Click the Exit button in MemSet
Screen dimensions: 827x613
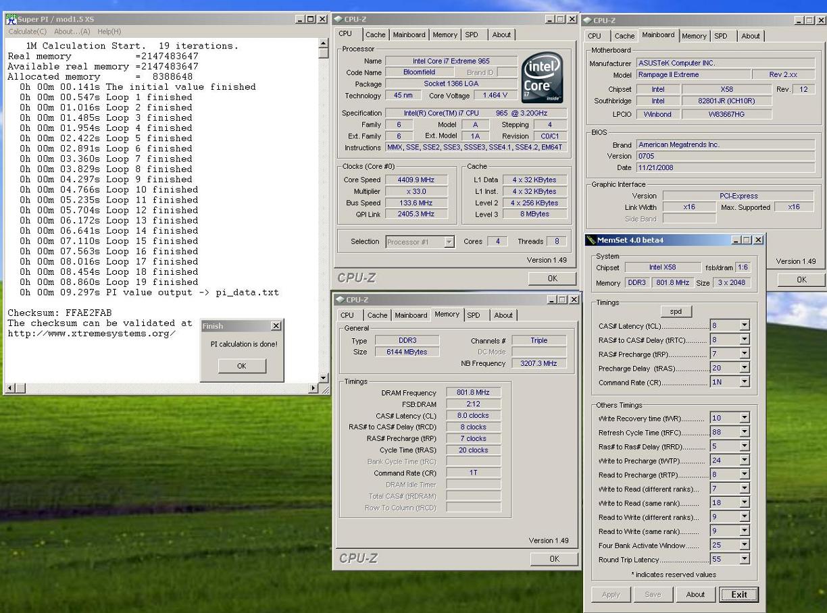(x=739, y=594)
